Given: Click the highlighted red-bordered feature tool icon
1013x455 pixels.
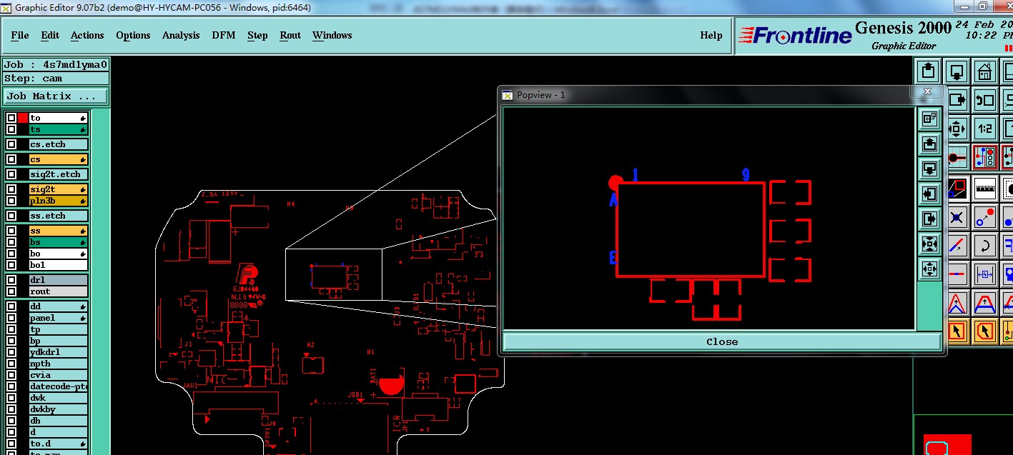Looking at the screenshot, I should pyautogui.click(x=984, y=156).
